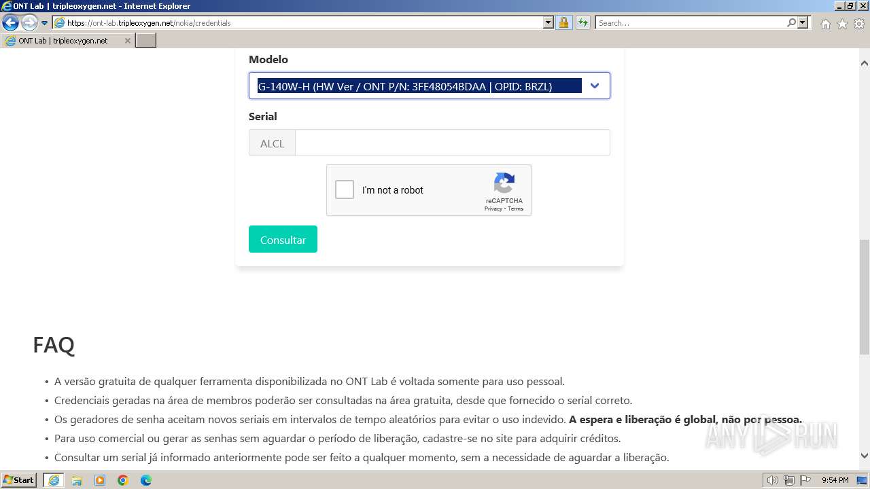Click the FAQ line starting 'Para uso comercial'
This screenshot has width=870, height=489.
(337, 439)
